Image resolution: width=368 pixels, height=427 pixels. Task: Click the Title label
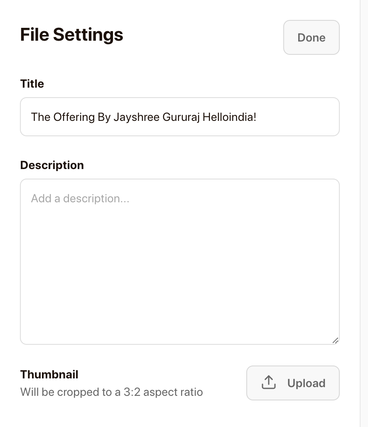(x=32, y=83)
